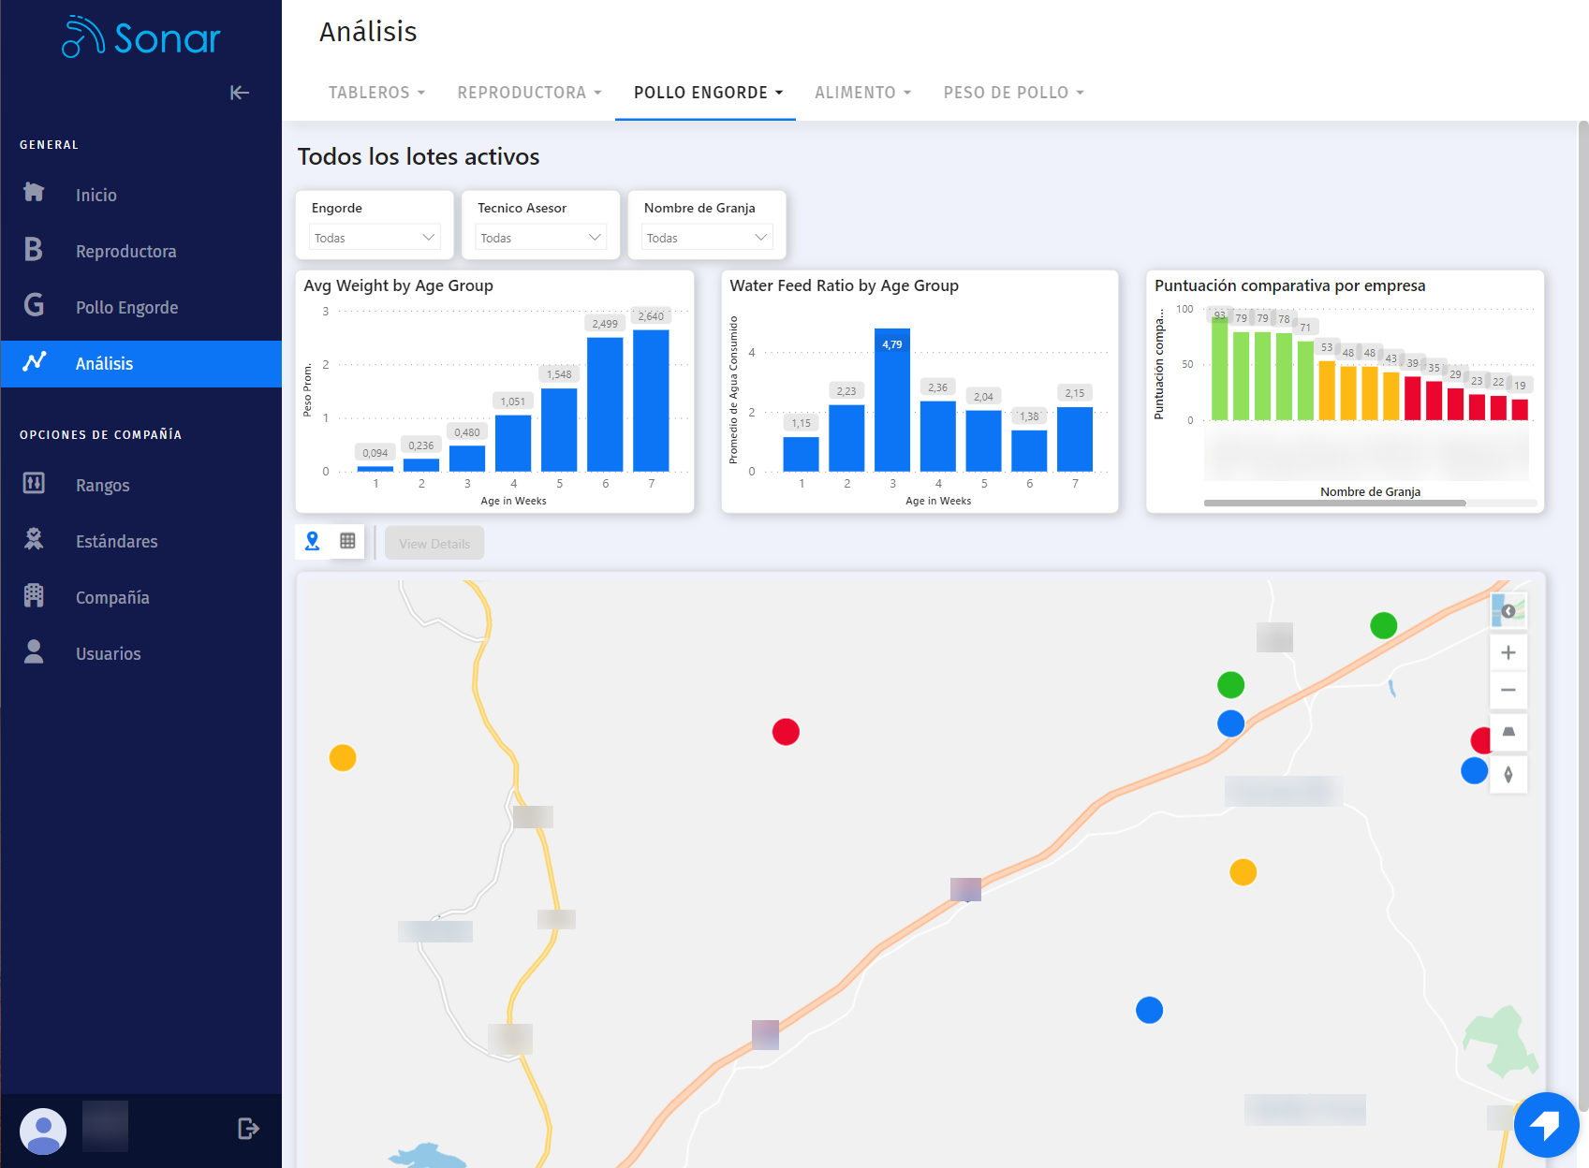Image resolution: width=1589 pixels, height=1168 pixels.
Task: Click the View Details button
Action: click(434, 543)
